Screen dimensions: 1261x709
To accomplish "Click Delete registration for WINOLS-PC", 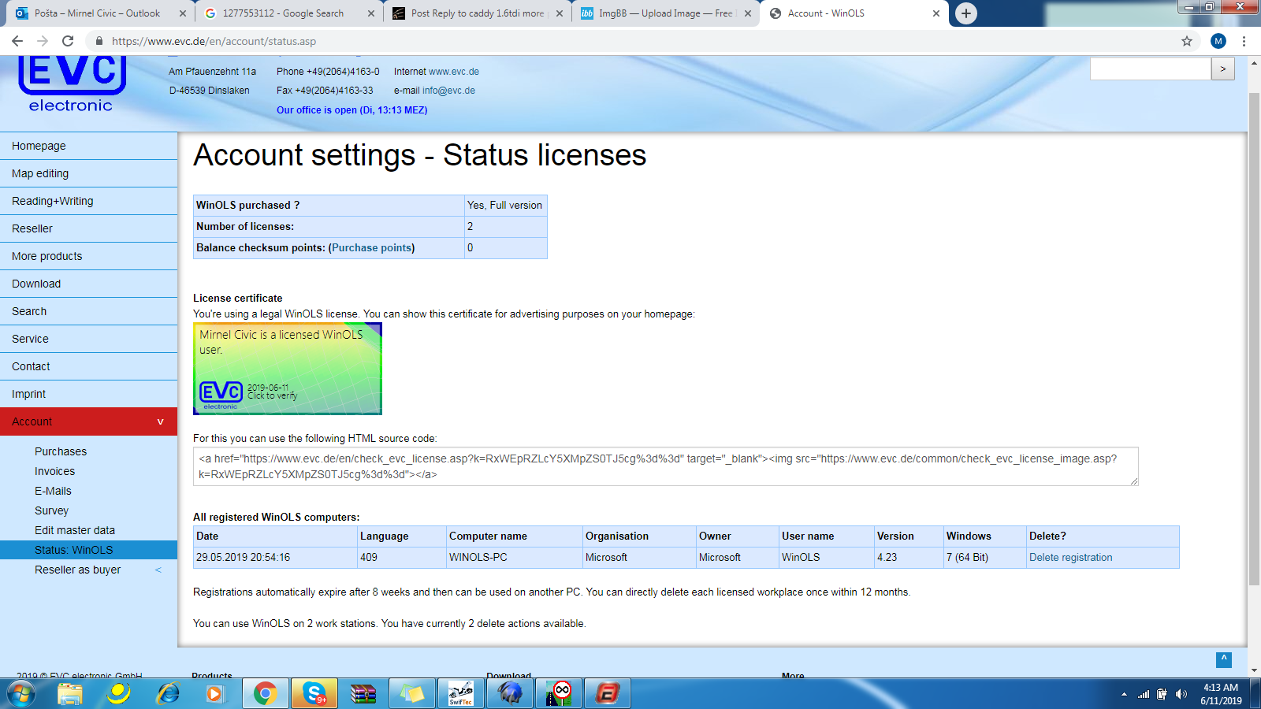I will coord(1071,557).
